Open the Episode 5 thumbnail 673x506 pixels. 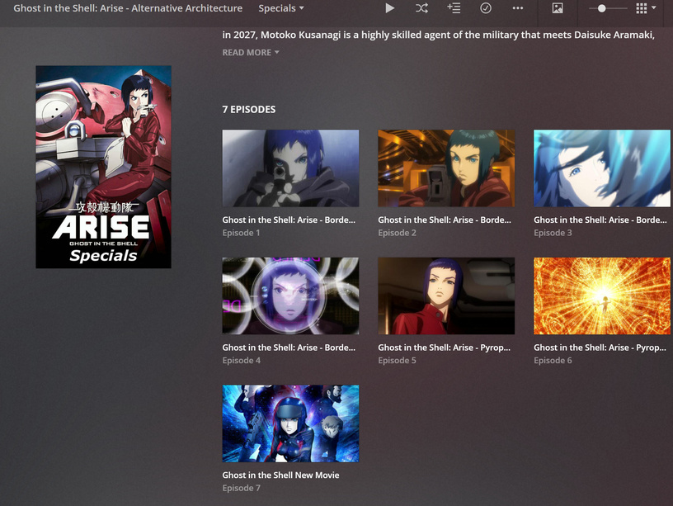tap(446, 296)
